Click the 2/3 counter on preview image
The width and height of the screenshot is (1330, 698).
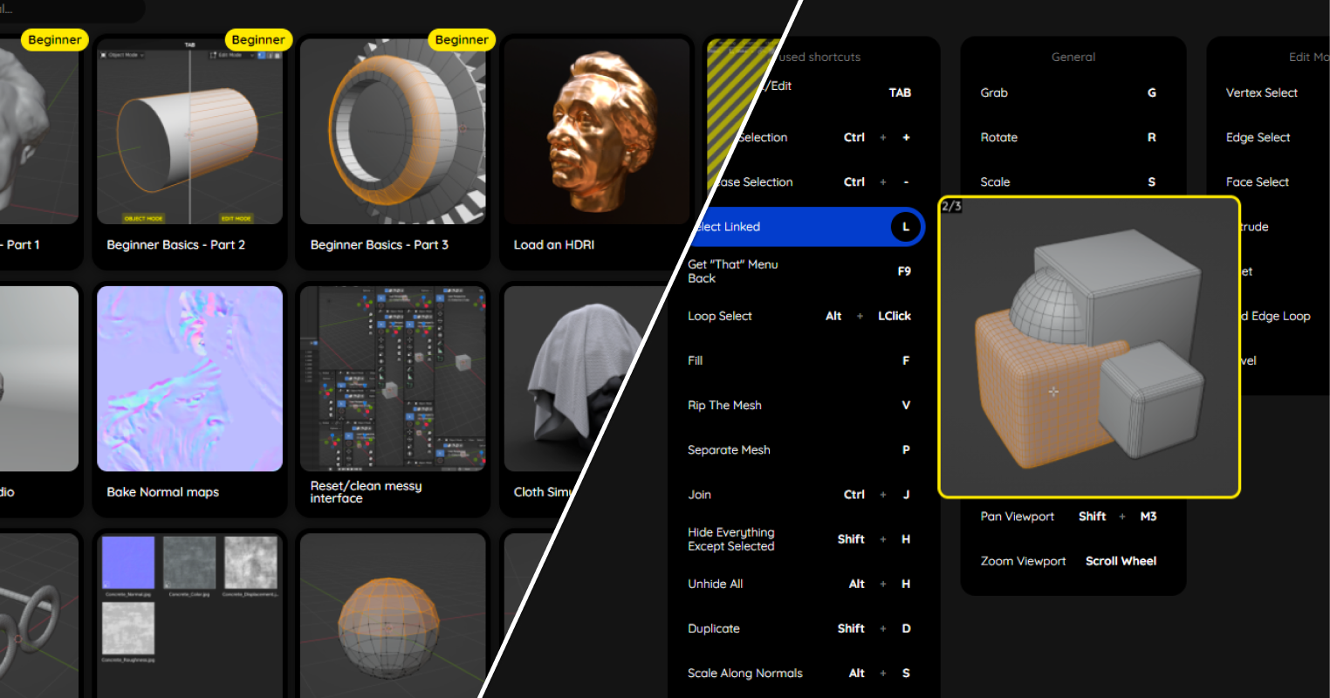click(x=951, y=207)
